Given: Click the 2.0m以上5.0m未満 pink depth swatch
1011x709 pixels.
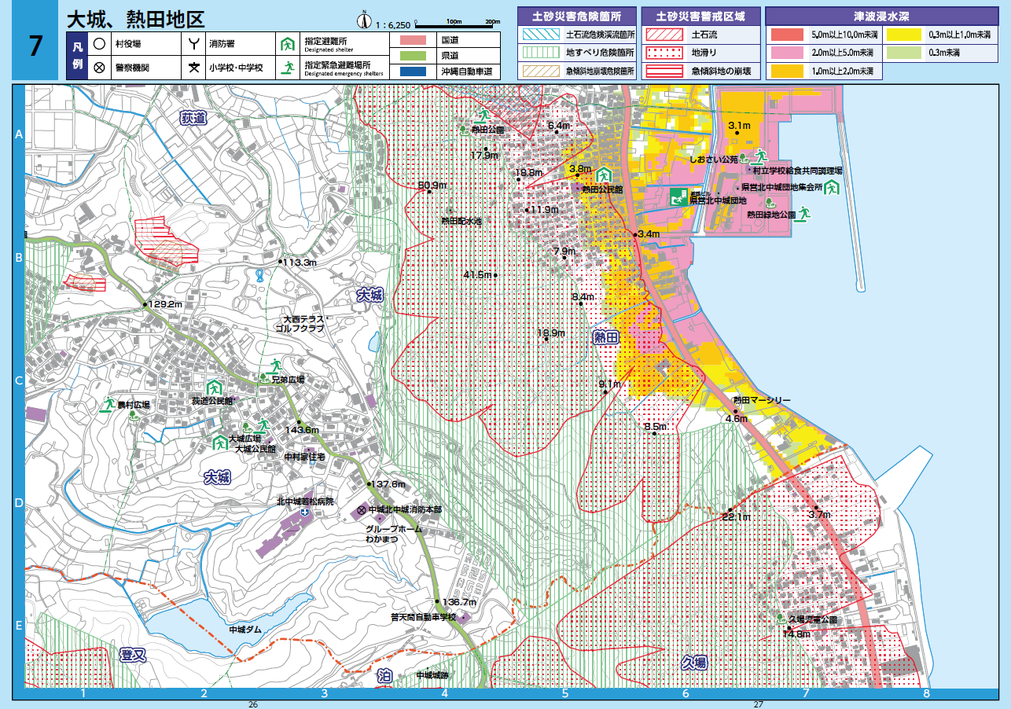Looking at the screenshot, I should 787,53.
